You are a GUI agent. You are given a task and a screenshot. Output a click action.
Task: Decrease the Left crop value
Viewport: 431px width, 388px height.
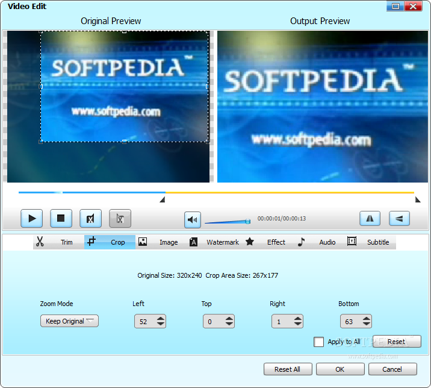pyautogui.click(x=161, y=324)
